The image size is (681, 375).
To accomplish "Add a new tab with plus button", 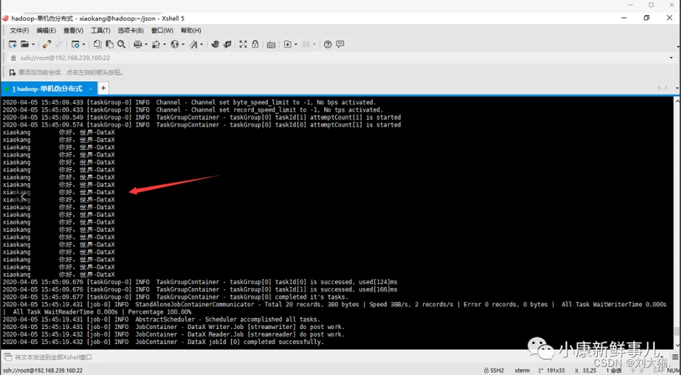I will 103,89.
